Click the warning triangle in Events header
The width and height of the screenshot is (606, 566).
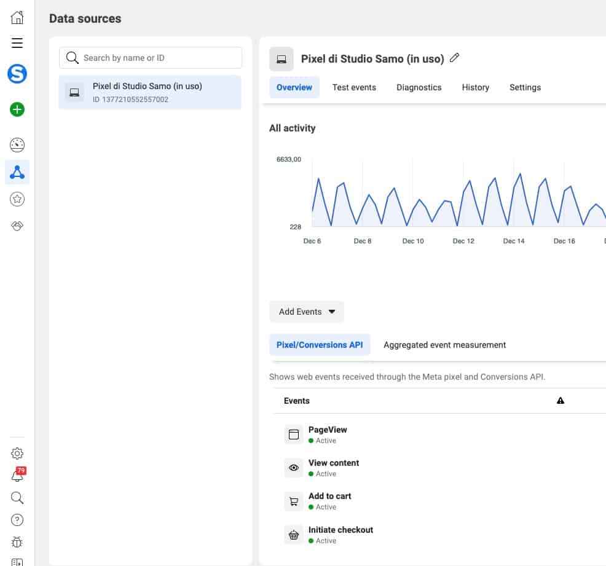561,401
